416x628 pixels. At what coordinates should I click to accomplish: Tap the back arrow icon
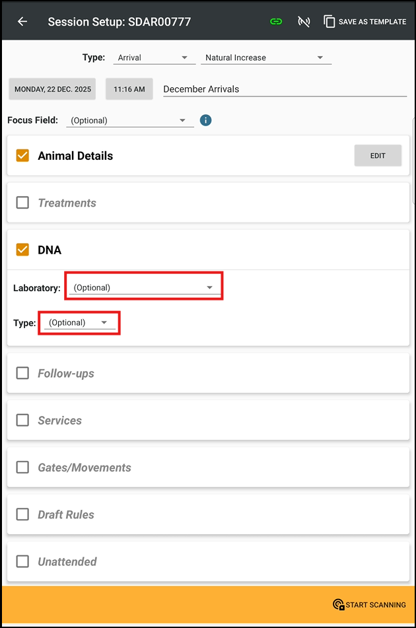pyautogui.click(x=22, y=22)
